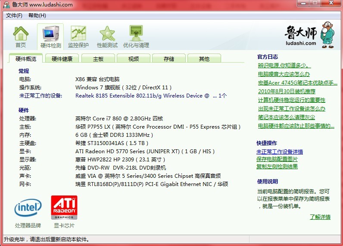Select the 希捷 ST31500341AS hard disk text
The width and height of the screenshot is (343, 246).
(x=112, y=143)
